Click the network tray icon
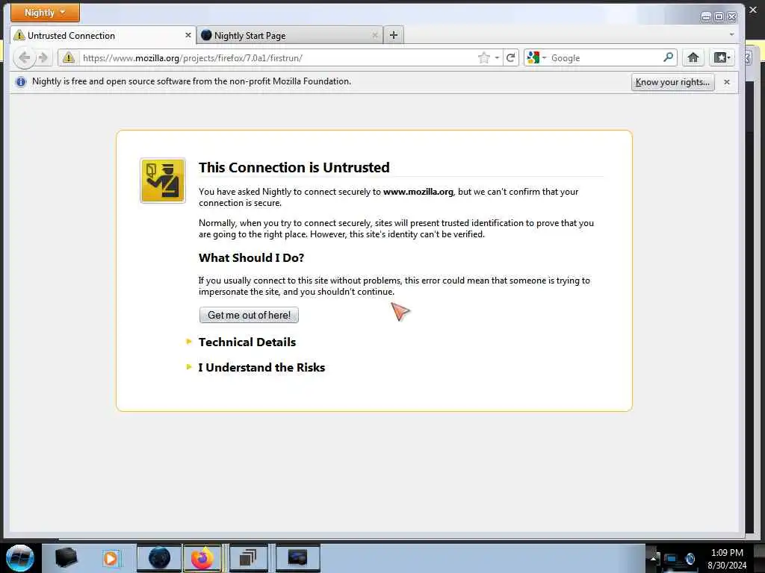Viewport: 765px width, 573px height. pyautogui.click(x=672, y=560)
